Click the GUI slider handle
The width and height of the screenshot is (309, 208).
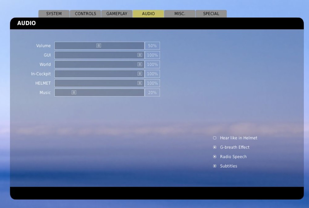point(140,55)
